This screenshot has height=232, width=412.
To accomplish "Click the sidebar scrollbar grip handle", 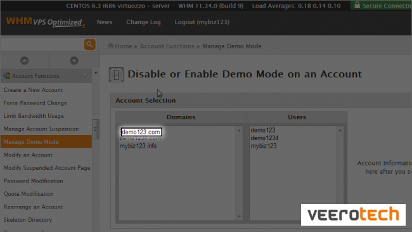I will point(95,129).
